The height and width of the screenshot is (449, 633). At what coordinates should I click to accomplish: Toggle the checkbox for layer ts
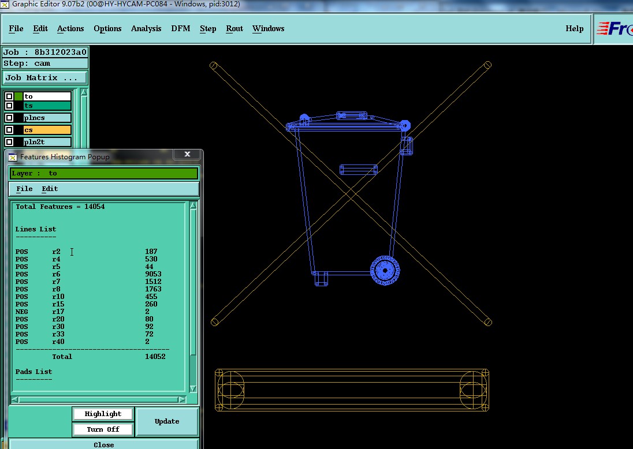[x=9, y=106]
